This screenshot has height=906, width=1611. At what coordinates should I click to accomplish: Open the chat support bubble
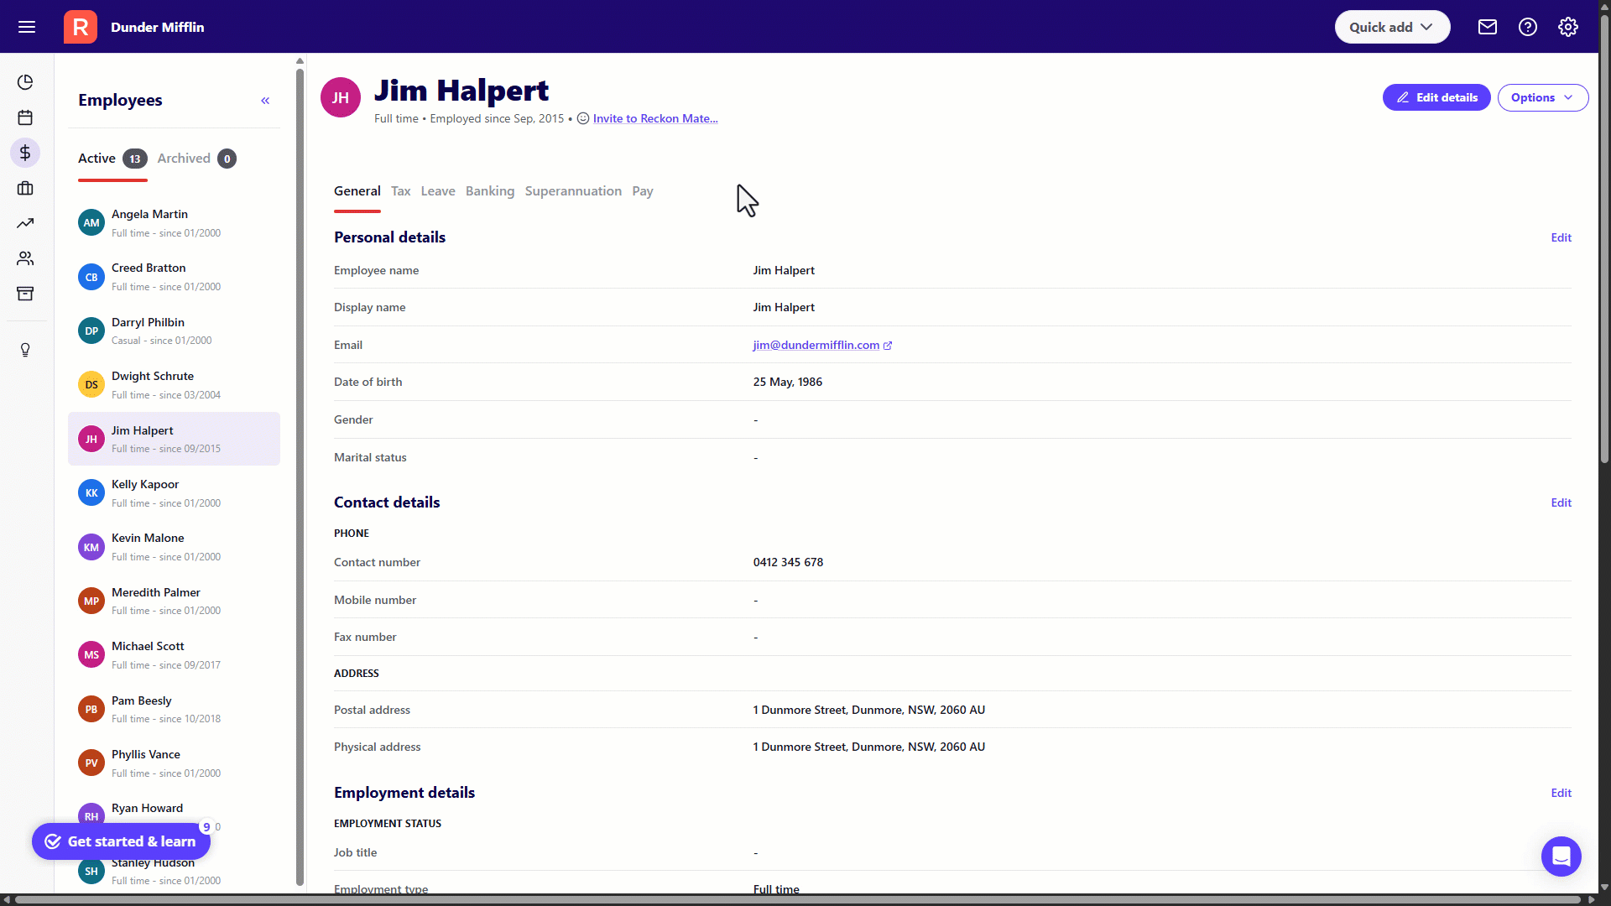[x=1561, y=857]
